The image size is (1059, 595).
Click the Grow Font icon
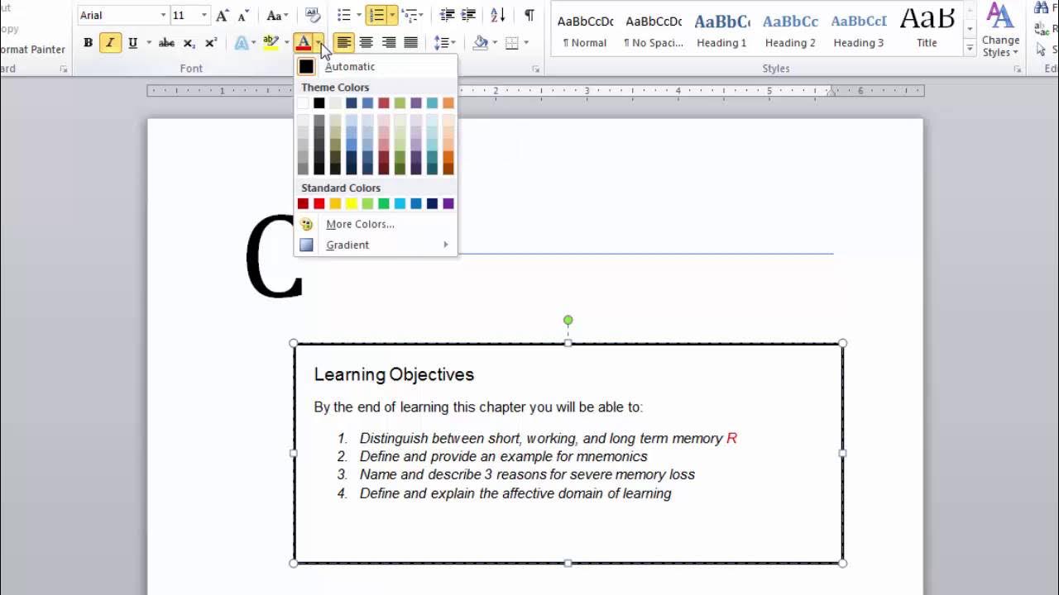point(222,16)
